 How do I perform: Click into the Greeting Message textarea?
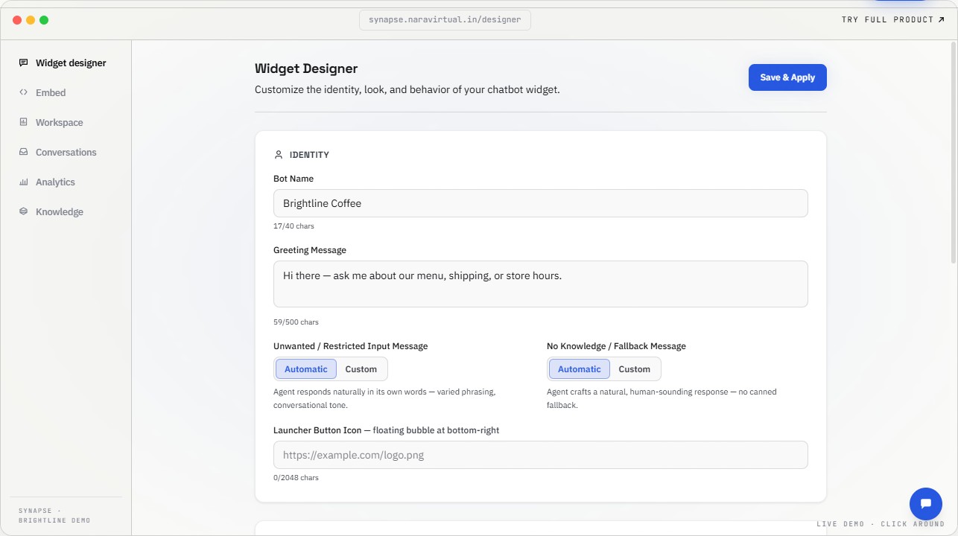[541, 284]
